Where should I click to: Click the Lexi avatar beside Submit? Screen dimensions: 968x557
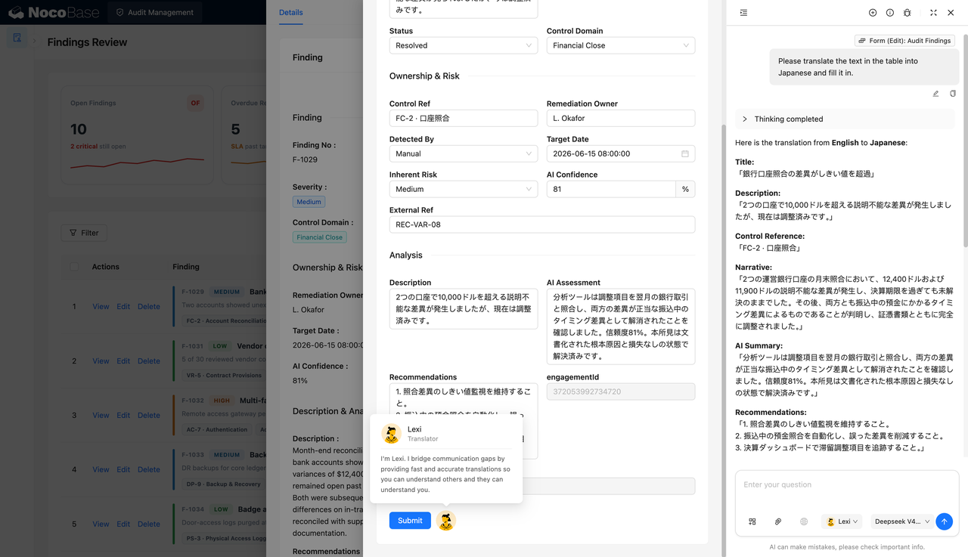click(x=446, y=521)
